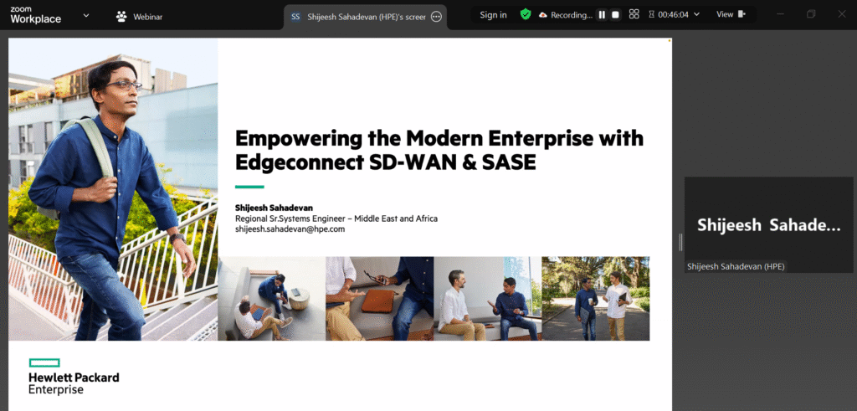Click the Sign in button

click(493, 15)
